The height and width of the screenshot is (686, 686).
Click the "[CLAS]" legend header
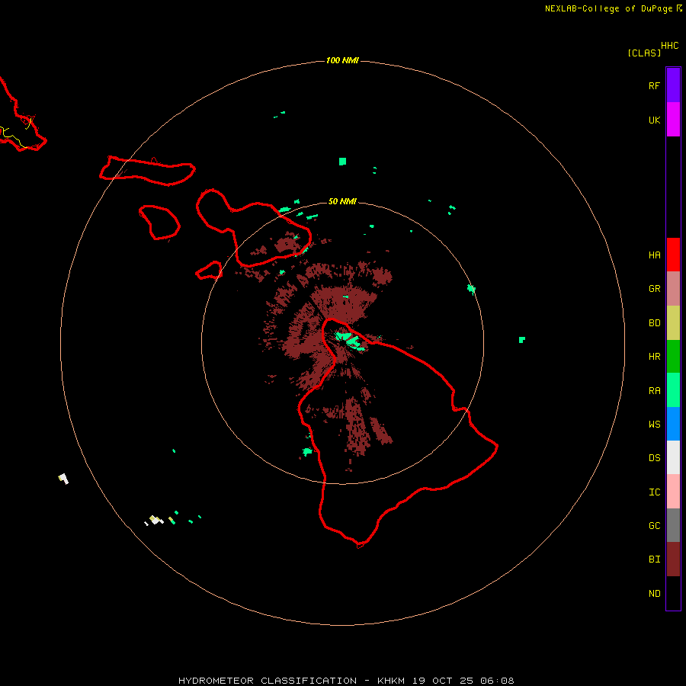(644, 53)
